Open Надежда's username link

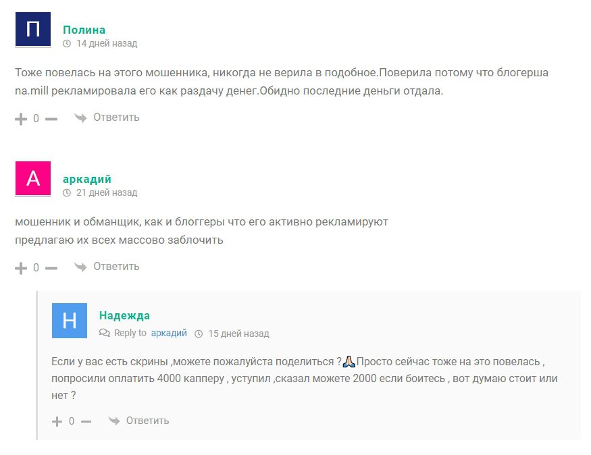coord(124,315)
